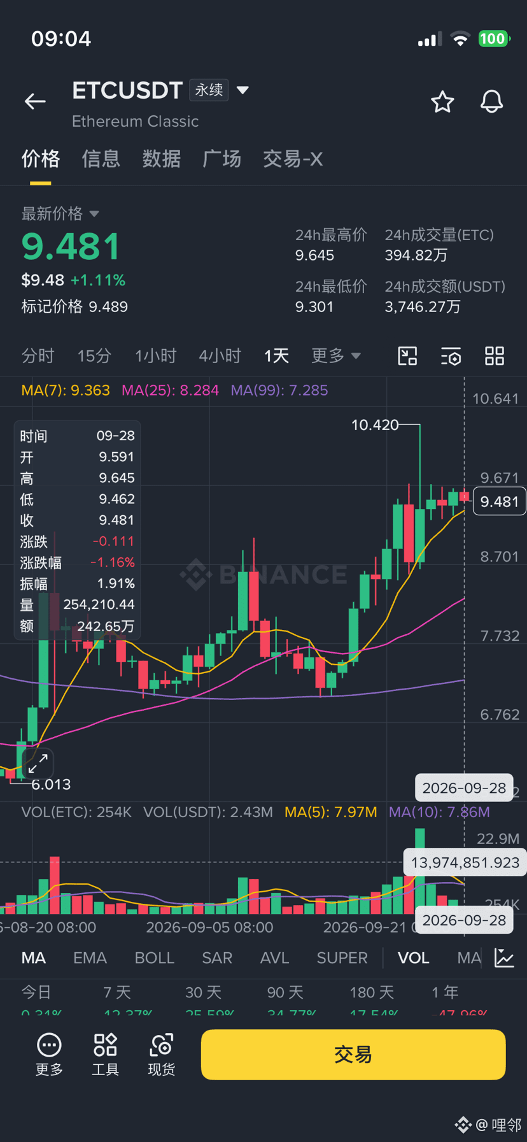Open price alert bell icon
The height and width of the screenshot is (1142, 527).
(x=491, y=102)
